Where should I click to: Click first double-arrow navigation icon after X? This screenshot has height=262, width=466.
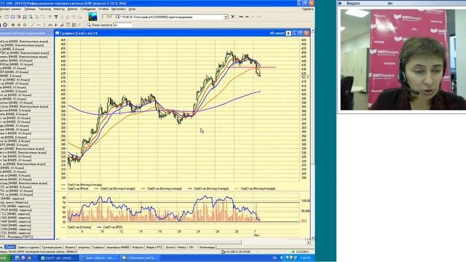(241, 17)
